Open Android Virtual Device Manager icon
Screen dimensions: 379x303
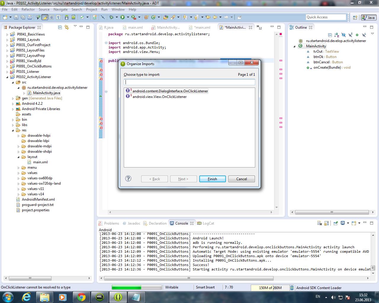73,17
